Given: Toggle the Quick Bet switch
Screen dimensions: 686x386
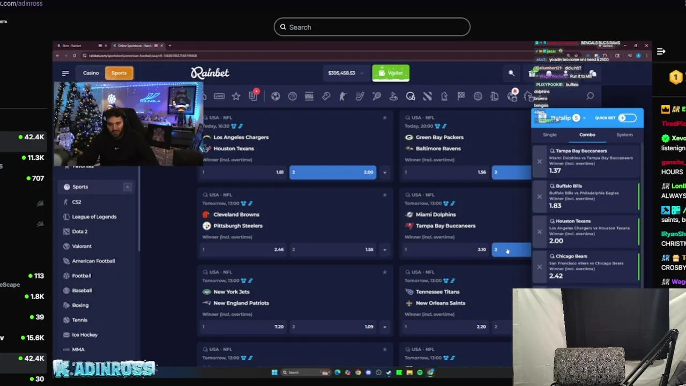Looking at the screenshot, I should tap(627, 118).
